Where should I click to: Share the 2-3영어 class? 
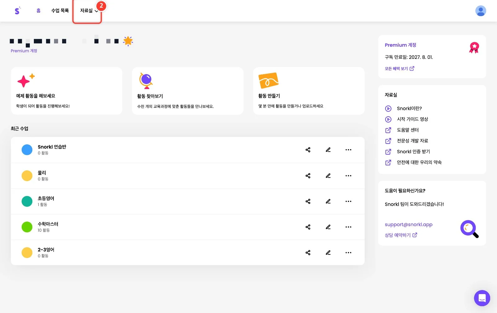point(308,253)
